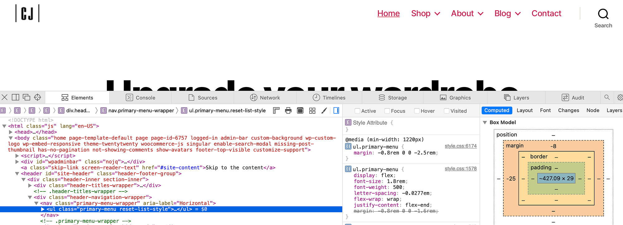Viewport: 623px width, 225px height.
Task: Click the box model margin-left value -25
Action: click(x=511, y=179)
